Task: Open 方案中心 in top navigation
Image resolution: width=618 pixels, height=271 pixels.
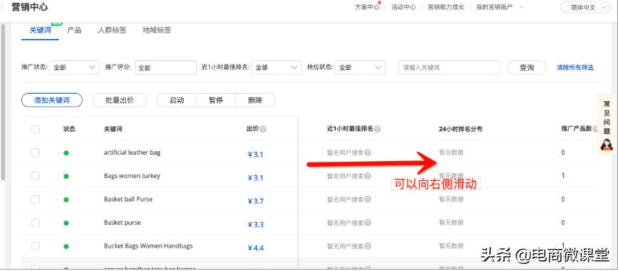Action: coord(367,7)
